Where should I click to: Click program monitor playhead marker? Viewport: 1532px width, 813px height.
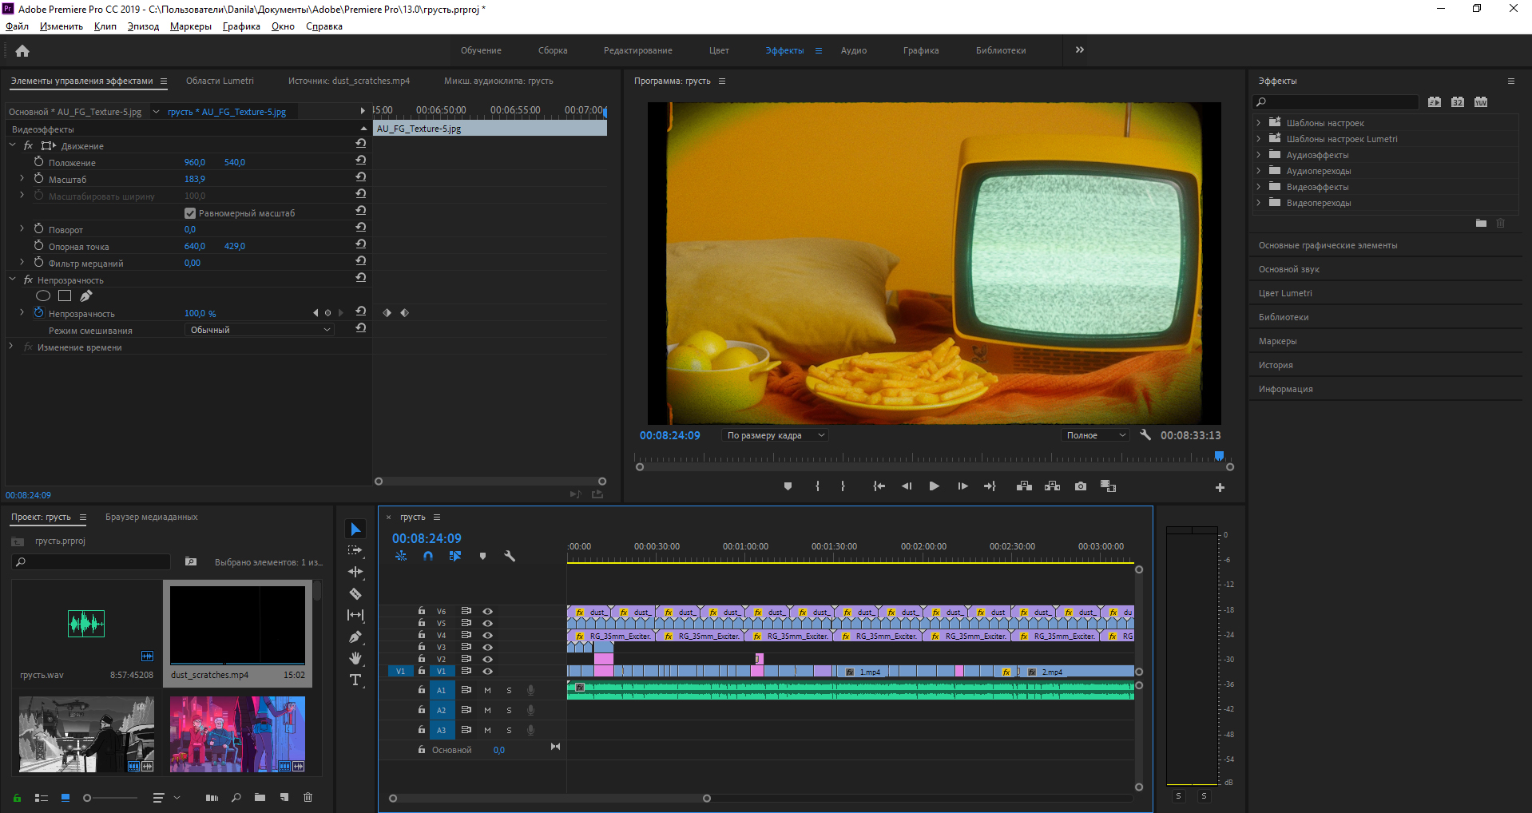(1219, 456)
